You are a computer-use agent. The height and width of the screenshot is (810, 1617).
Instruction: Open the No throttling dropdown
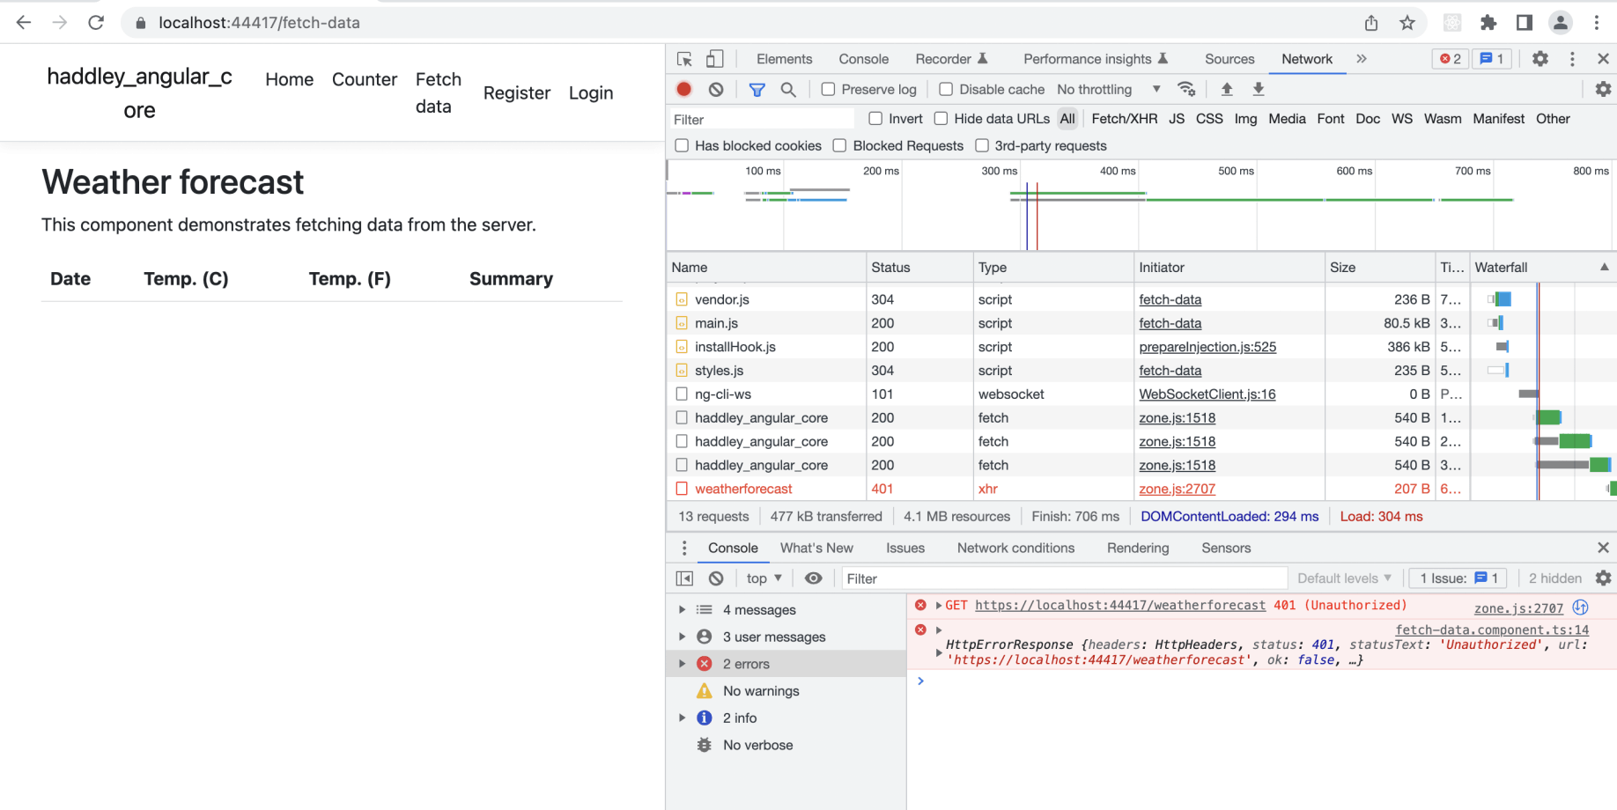click(x=1108, y=89)
